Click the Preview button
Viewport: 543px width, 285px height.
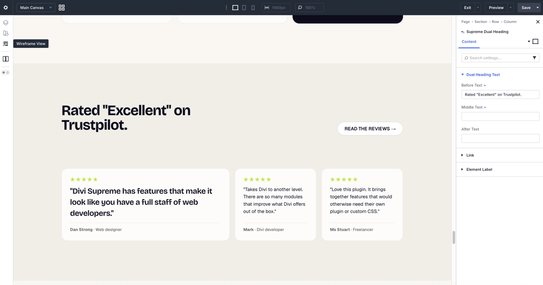click(x=496, y=7)
